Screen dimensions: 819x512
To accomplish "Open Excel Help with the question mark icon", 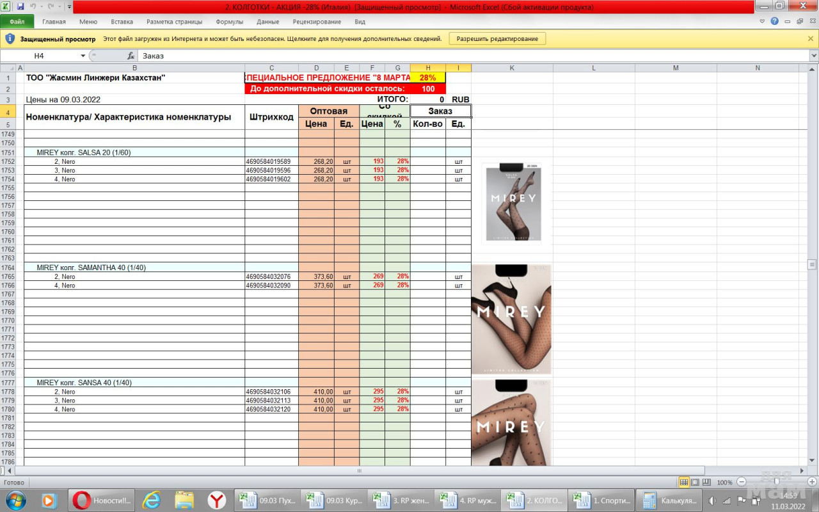I will pos(775,21).
